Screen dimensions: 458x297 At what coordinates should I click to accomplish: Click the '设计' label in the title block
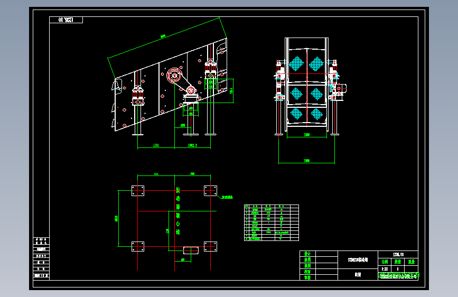point(307,254)
